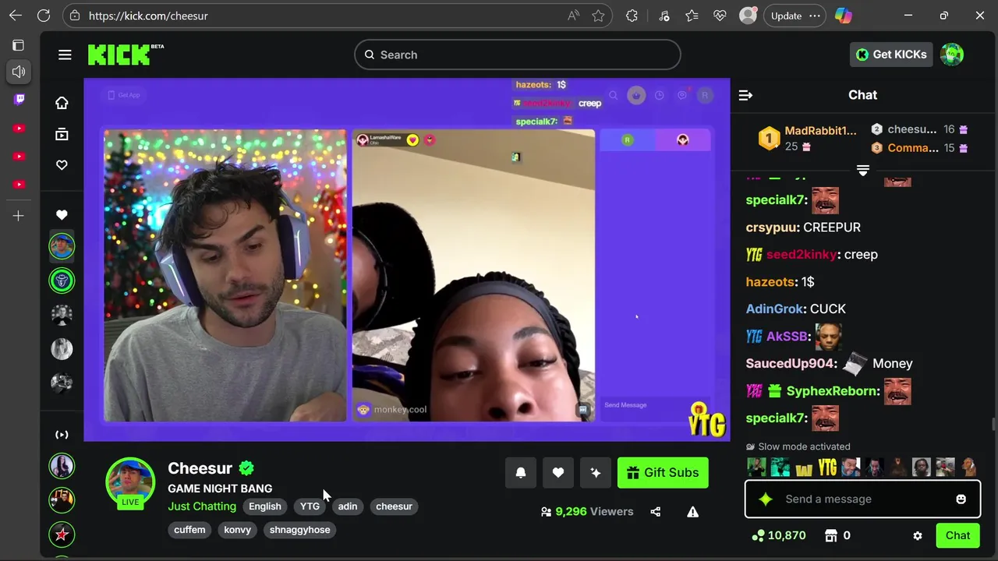998x561 pixels.
Task: Select the filled-heart followed channels icon
Action: point(62,215)
